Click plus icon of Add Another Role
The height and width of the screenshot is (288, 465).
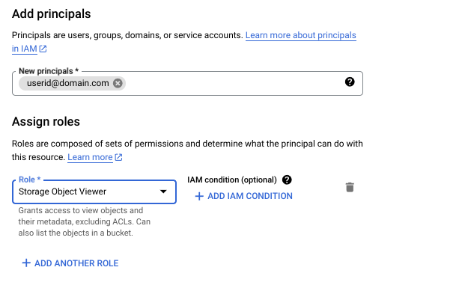[26, 263]
